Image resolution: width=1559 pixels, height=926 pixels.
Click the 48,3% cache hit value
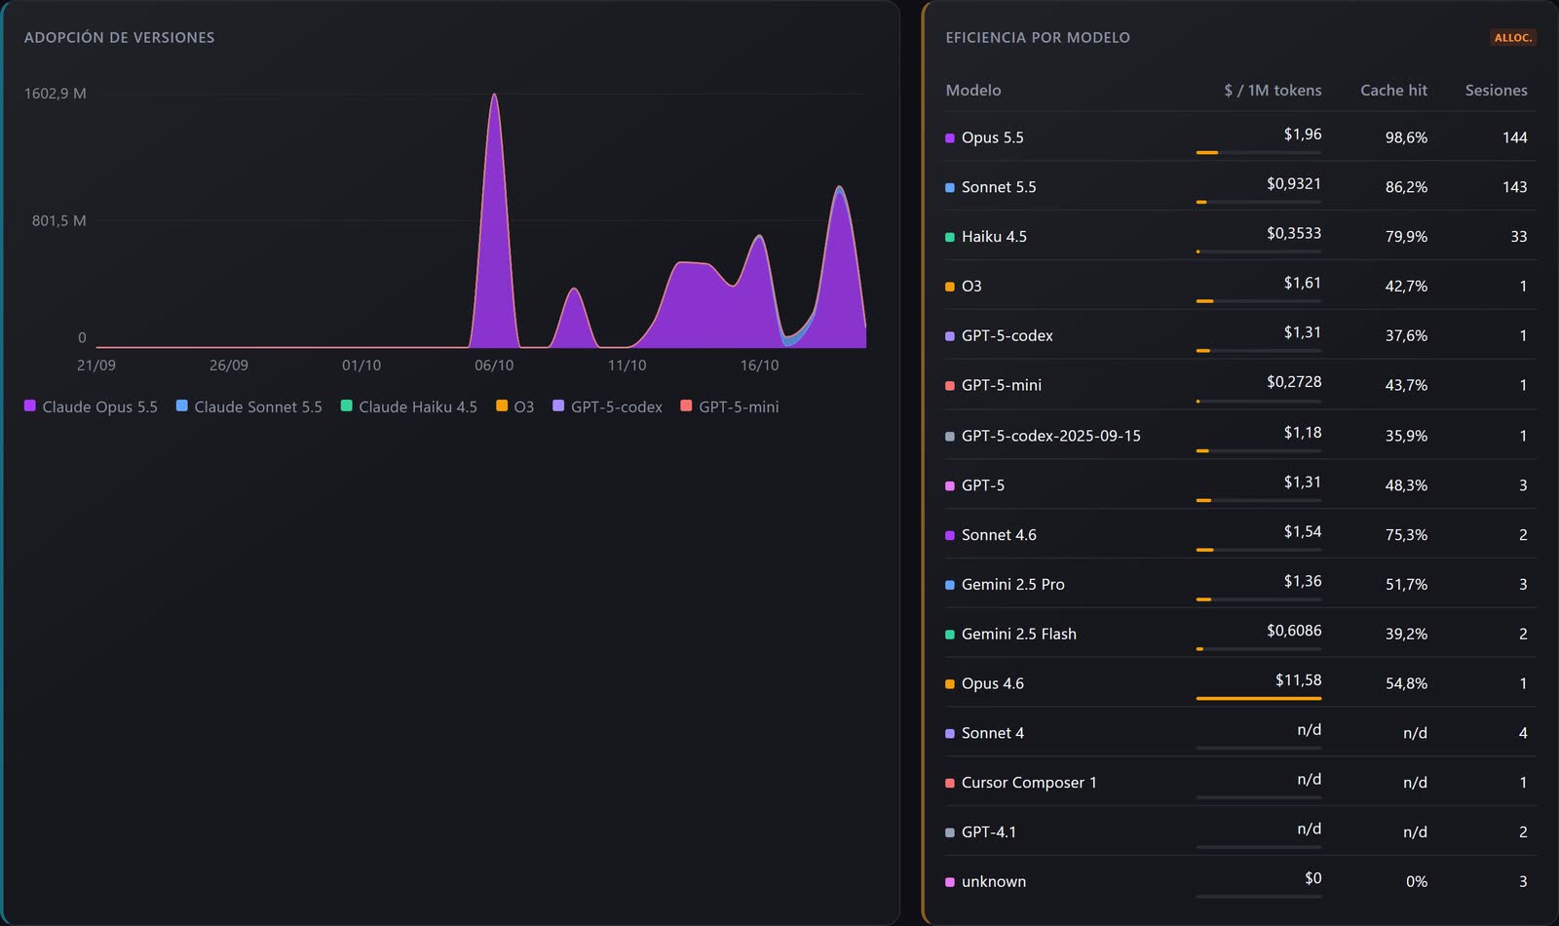pos(1406,485)
